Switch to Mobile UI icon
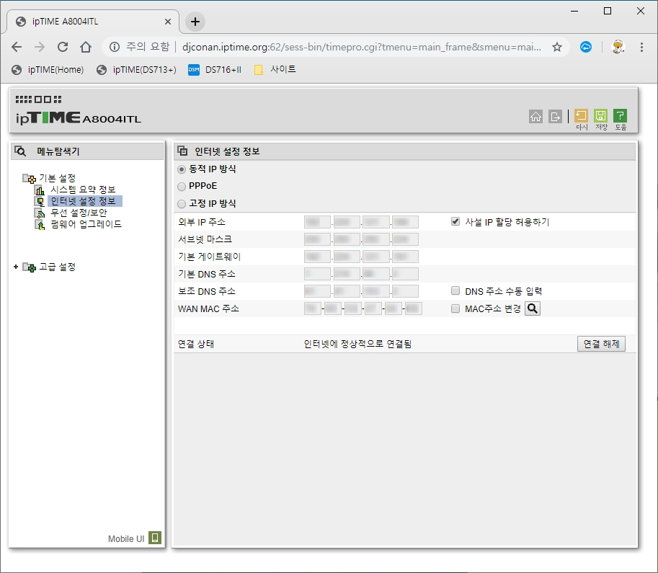This screenshot has height=573, width=658. 155,538
